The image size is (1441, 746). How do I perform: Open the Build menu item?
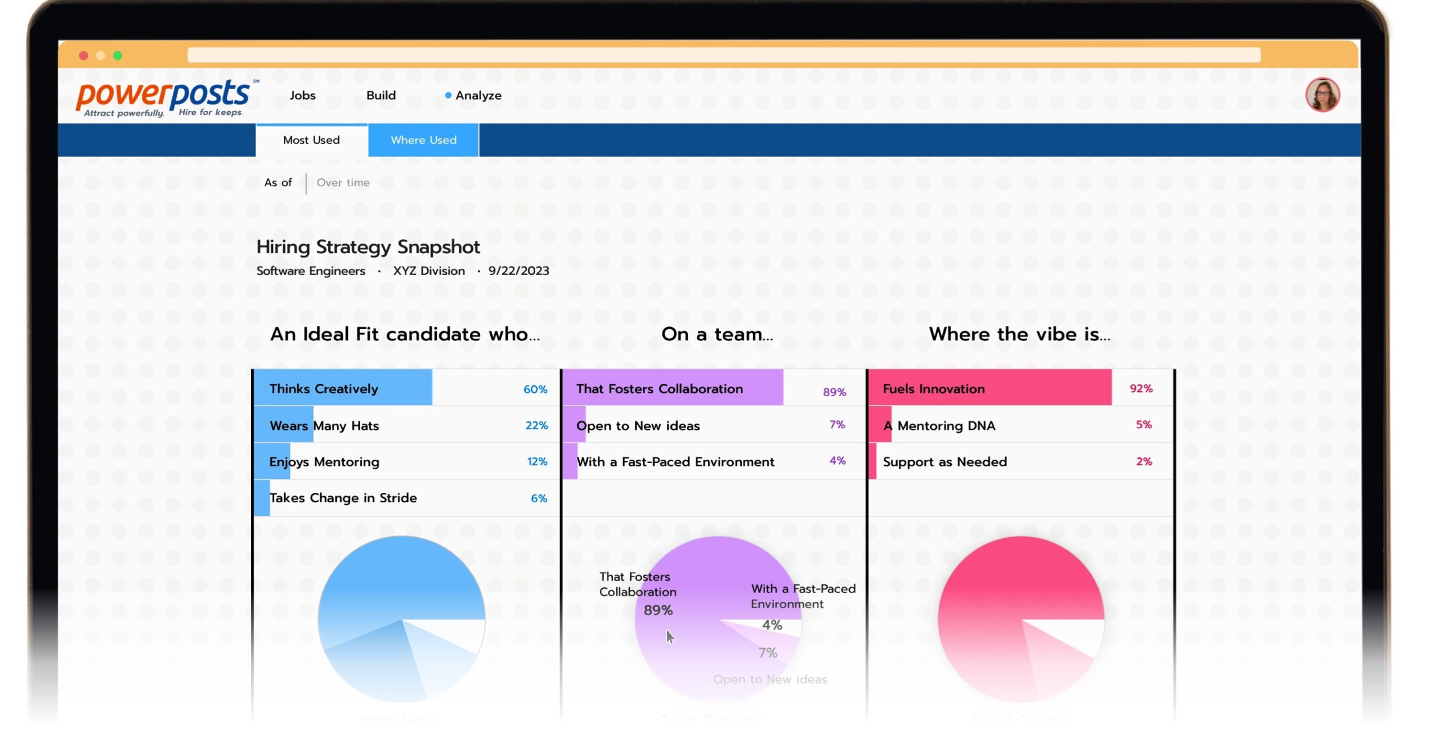[x=381, y=95]
